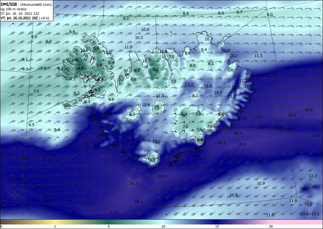Click the '1' label on the colour scale
This screenshot has height=229, width=323.
click(55, 227)
